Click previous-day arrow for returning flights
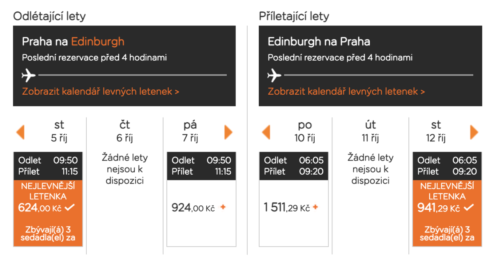 (x=266, y=132)
